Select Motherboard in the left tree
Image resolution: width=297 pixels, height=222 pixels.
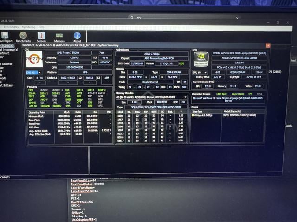[5, 53]
